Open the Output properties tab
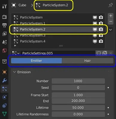 click(x=4, y=25)
